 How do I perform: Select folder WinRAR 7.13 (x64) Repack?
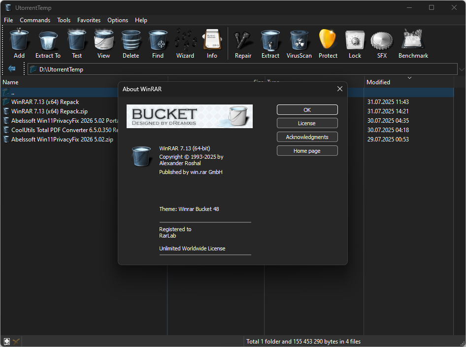pos(45,102)
